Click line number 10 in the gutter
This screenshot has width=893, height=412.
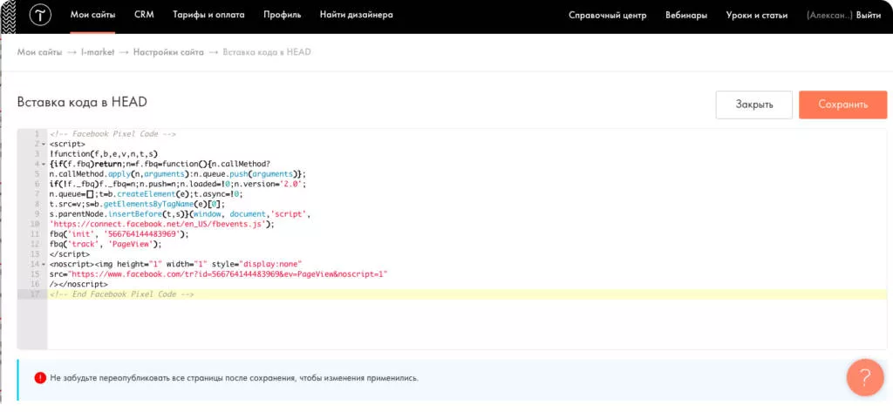(36, 224)
